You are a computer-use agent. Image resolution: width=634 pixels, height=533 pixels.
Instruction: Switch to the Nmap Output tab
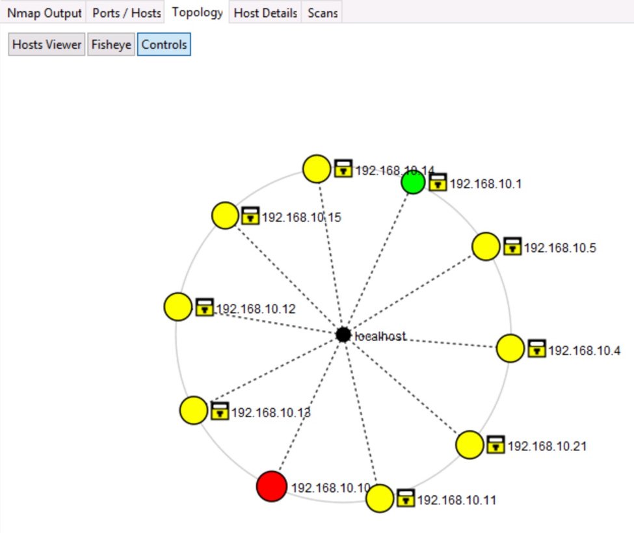(44, 12)
